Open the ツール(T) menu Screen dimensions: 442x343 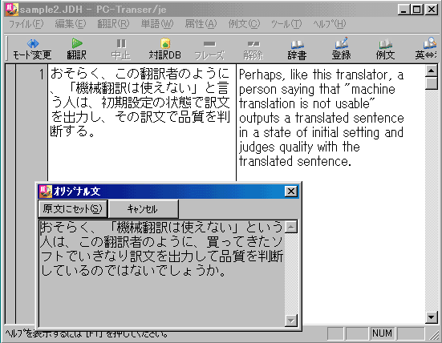[x=286, y=24]
